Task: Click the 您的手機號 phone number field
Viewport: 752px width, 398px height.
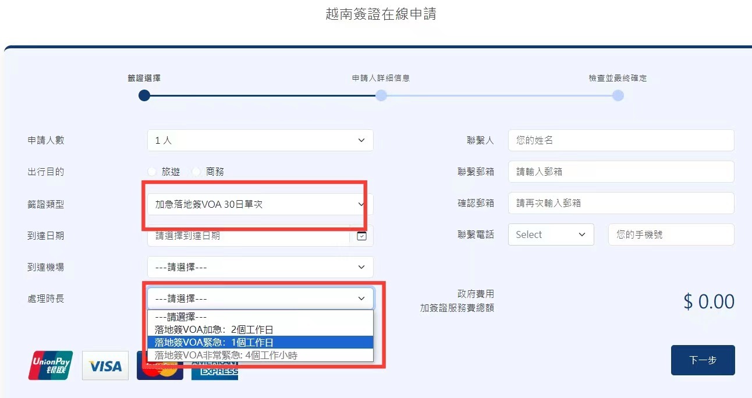Action: click(x=671, y=234)
